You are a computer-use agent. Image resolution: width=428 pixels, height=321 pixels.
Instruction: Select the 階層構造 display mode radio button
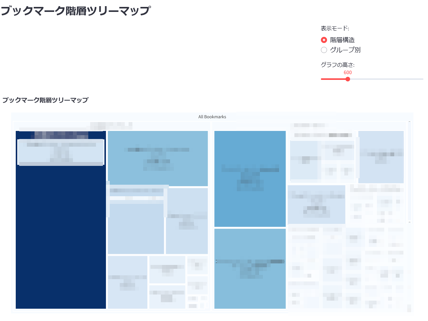[x=324, y=40]
